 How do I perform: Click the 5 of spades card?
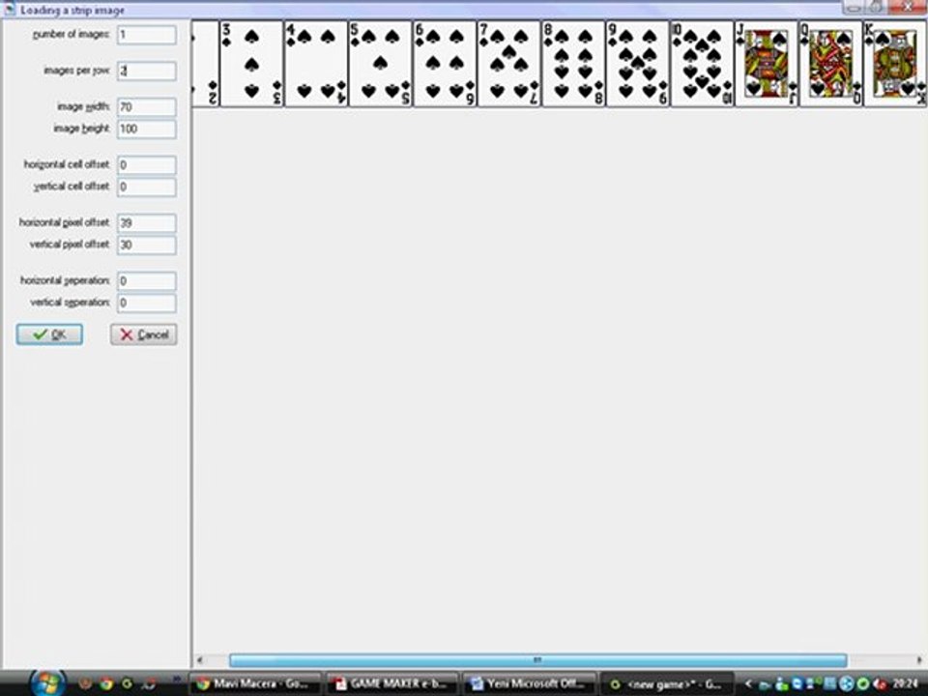(381, 64)
